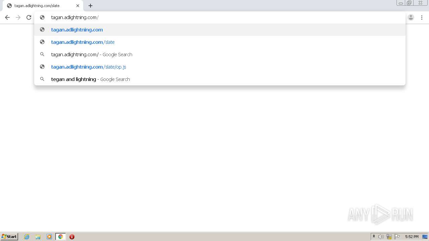Reload the current page
This screenshot has width=429, height=241.
coord(29,17)
